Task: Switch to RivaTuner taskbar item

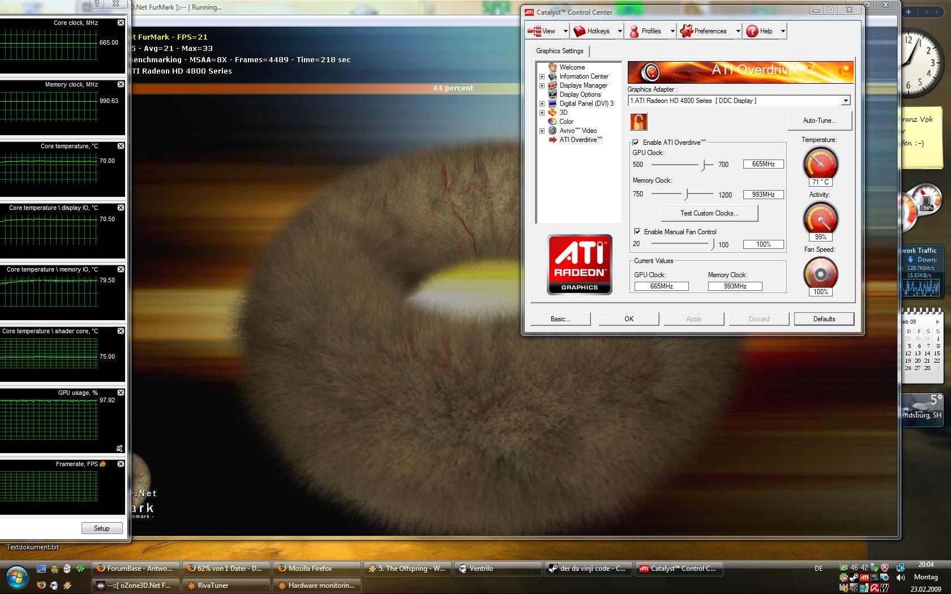Action: point(226,586)
